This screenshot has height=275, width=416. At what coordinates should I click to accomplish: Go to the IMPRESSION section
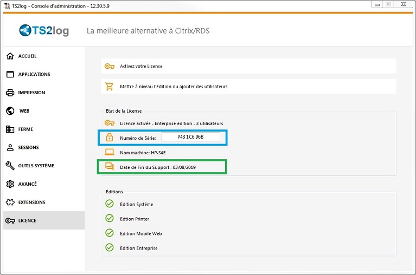[44, 93]
